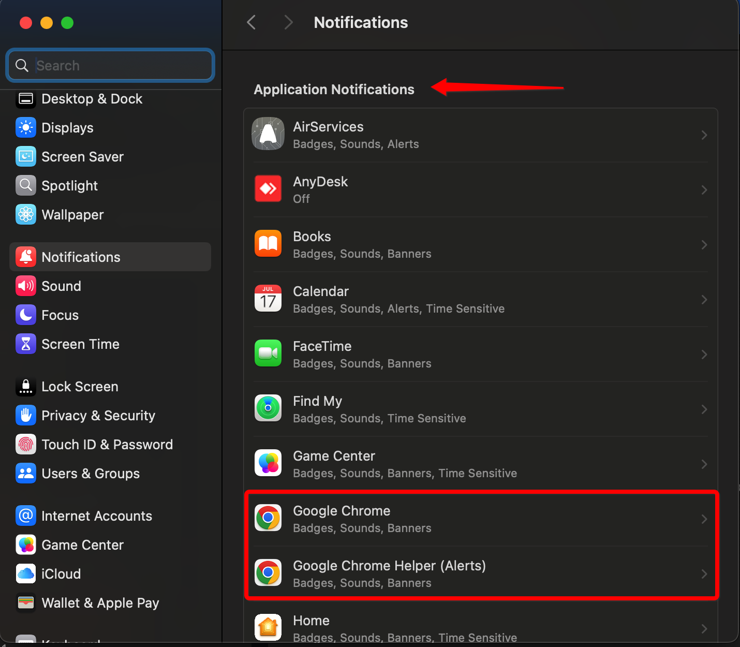Go back using the left arrow
The width and height of the screenshot is (740, 647).
251,22
